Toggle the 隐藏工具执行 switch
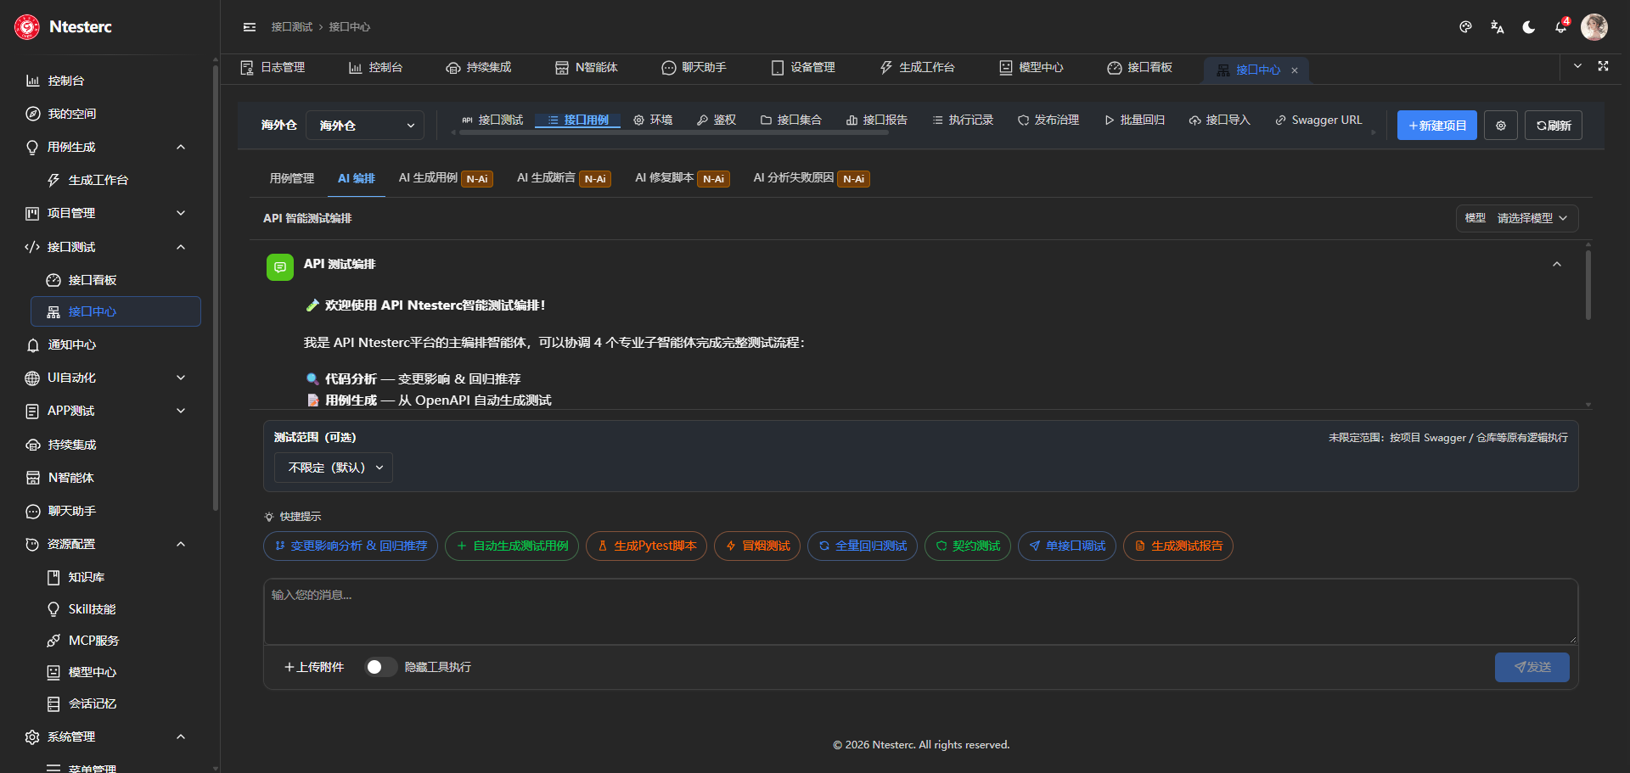1630x773 pixels. 380,667
